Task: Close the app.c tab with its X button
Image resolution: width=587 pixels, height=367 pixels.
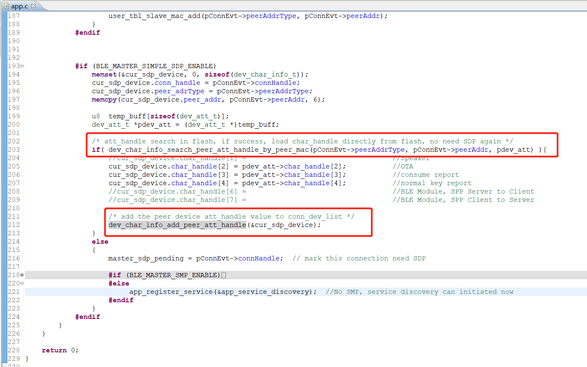Action: (x=34, y=6)
